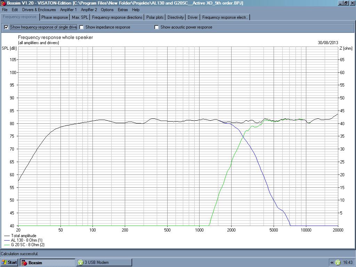
Task: Click the SPL [dB] axis label
Action: coord(9,48)
